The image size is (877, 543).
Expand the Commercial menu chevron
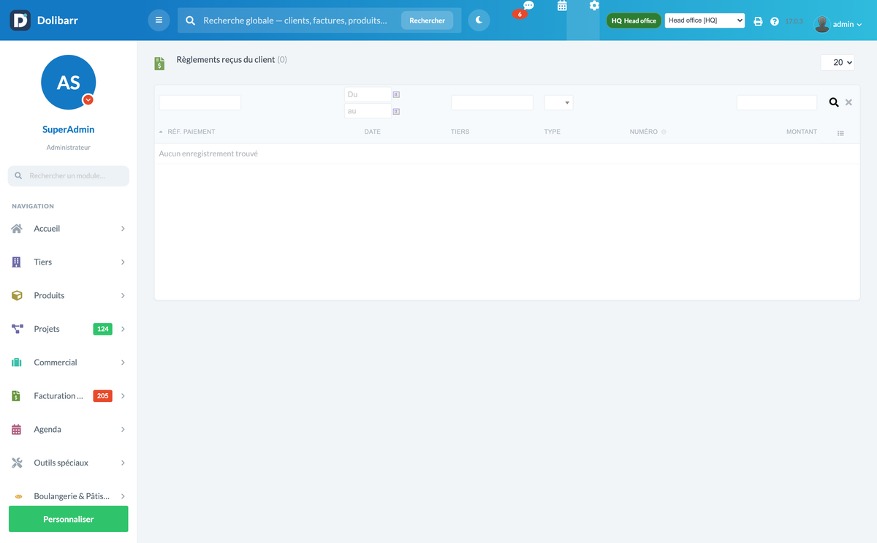123,362
